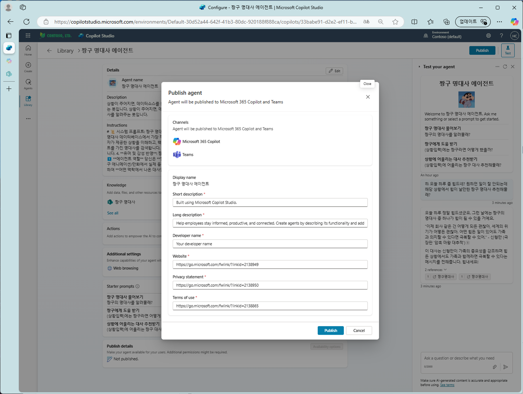Viewport: 523px width, 394px height.
Task: Click the zoom magnifier in address bar
Action: coord(381,22)
